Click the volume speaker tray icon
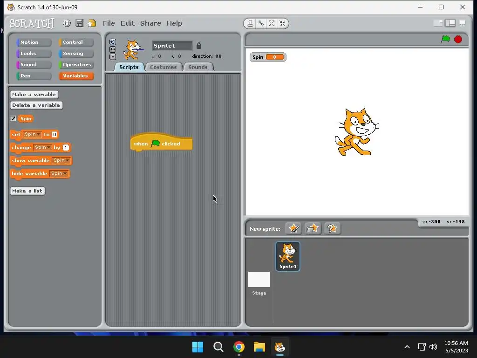Viewport: 477px width, 358px height. tap(433, 347)
